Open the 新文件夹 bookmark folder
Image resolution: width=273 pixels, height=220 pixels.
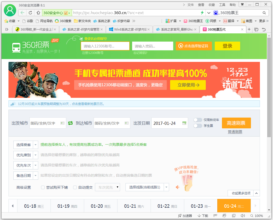tap(83, 21)
